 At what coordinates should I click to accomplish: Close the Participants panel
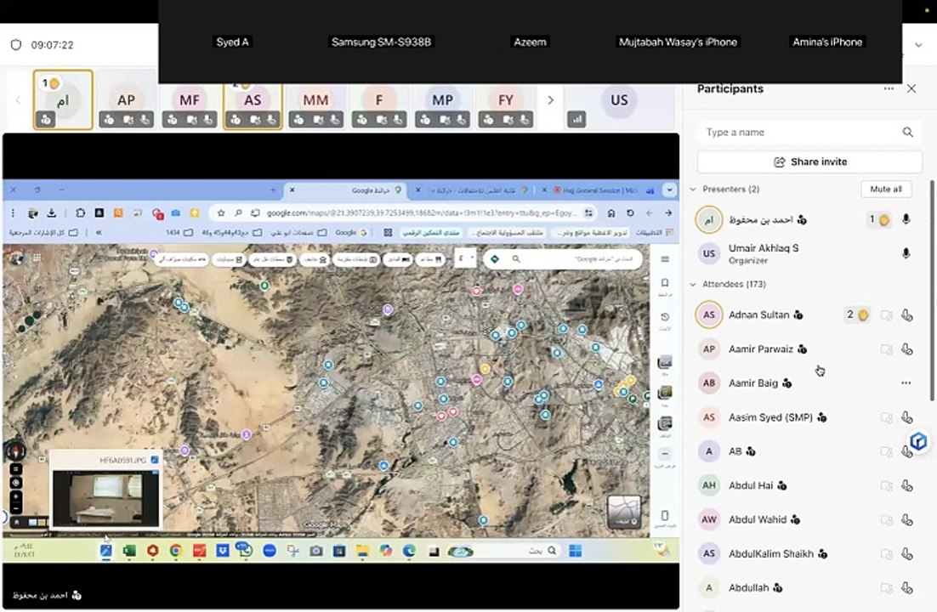pos(911,88)
